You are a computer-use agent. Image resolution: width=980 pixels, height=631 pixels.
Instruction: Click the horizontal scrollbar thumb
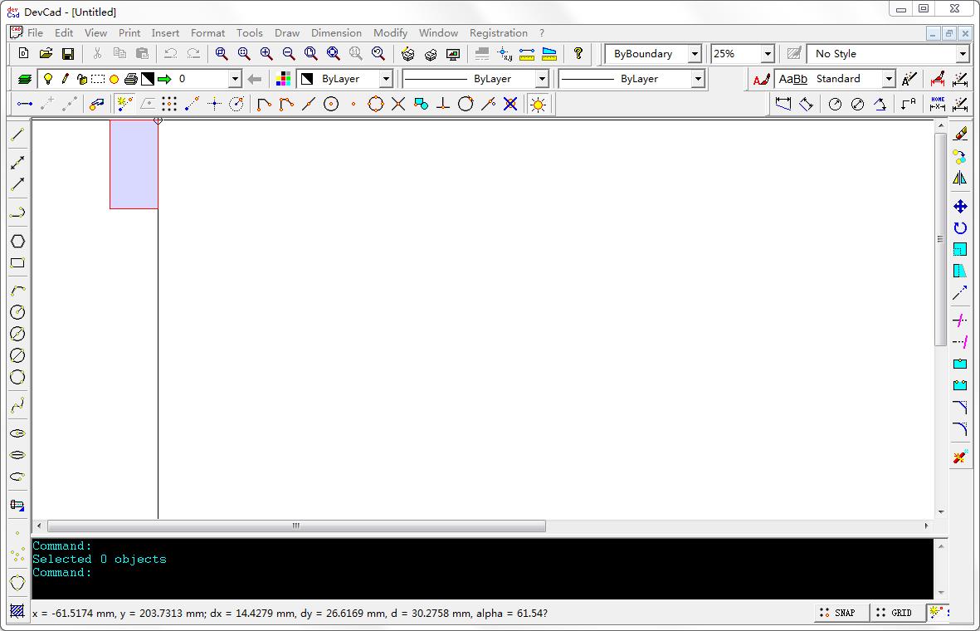tap(296, 526)
